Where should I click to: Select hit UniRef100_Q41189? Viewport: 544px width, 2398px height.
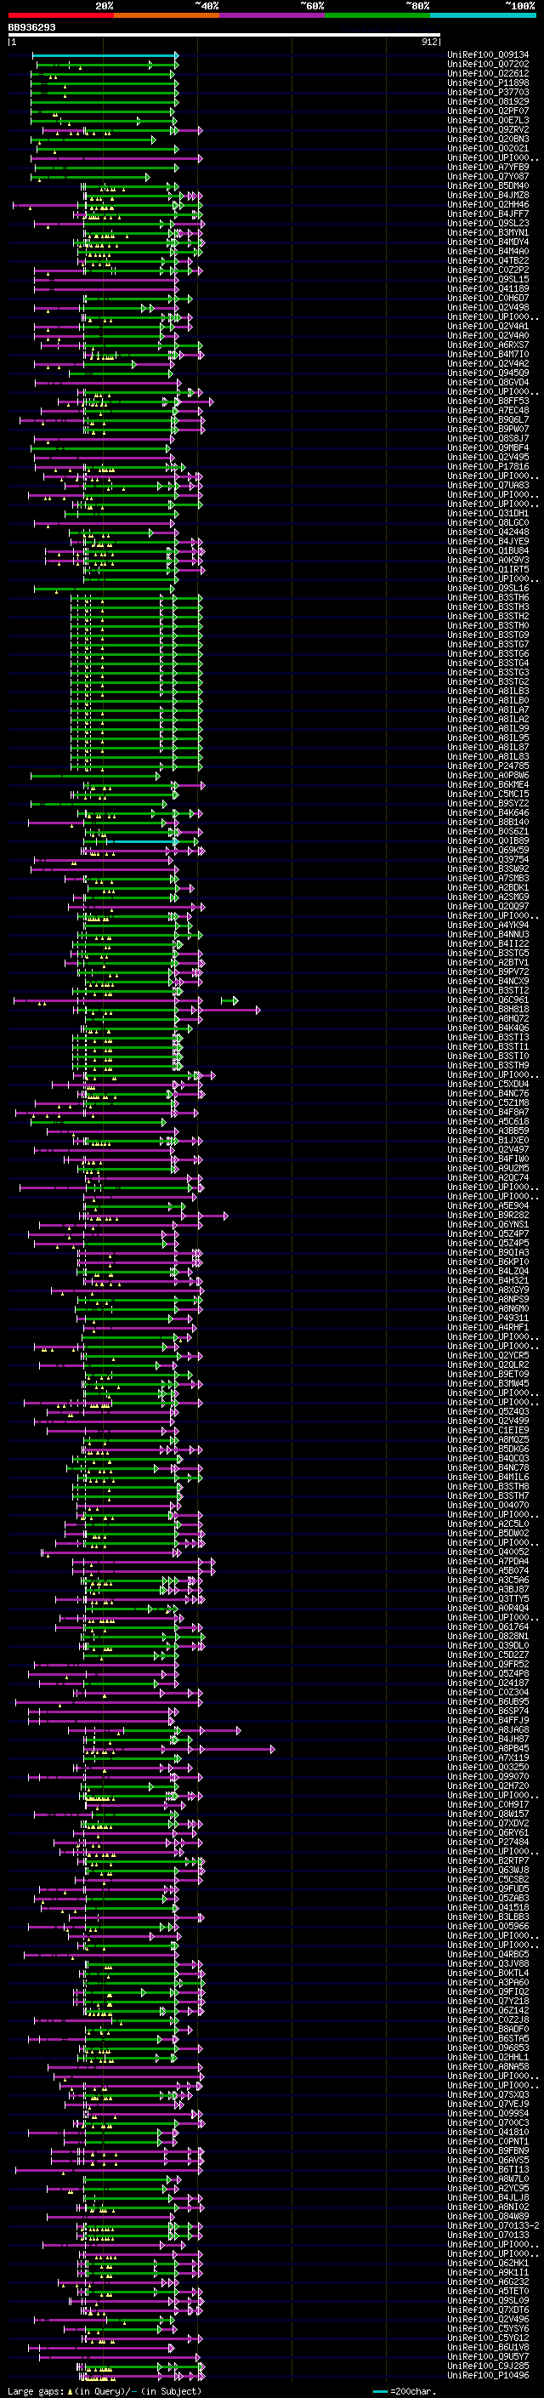pyautogui.click(x=488, y=288)
